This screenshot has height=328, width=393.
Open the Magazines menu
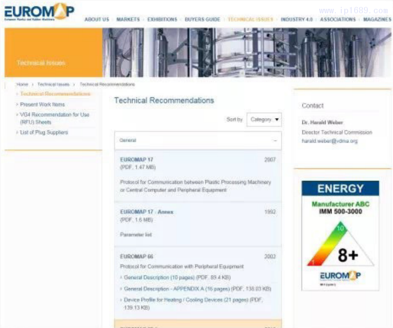(x=377, y=20)
